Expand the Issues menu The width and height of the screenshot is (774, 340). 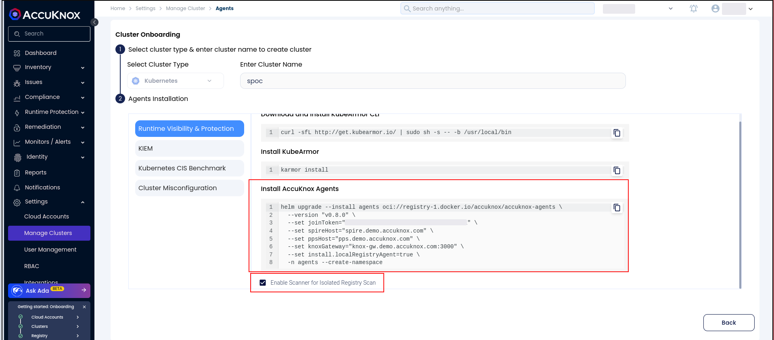click(x=83, y=83)
